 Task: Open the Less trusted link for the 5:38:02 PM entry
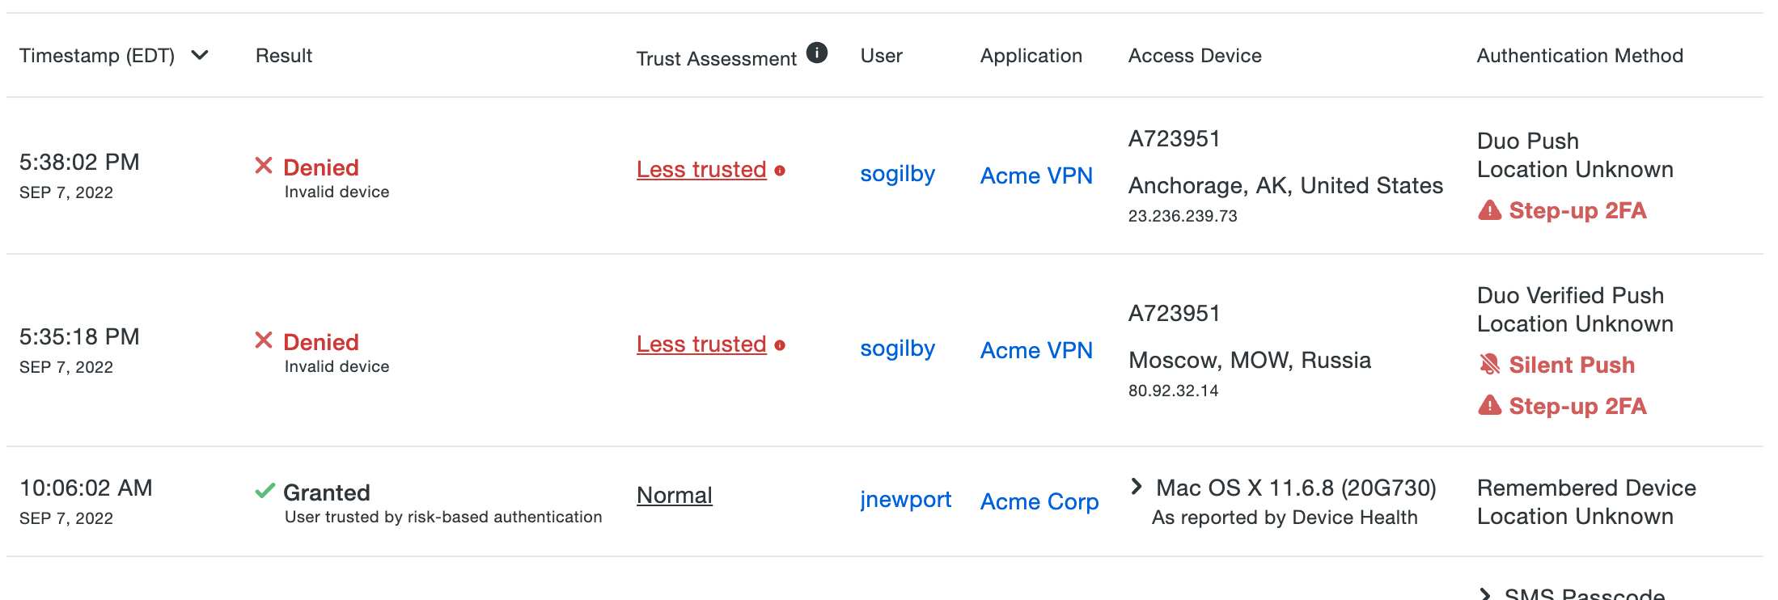pos(701,170)
